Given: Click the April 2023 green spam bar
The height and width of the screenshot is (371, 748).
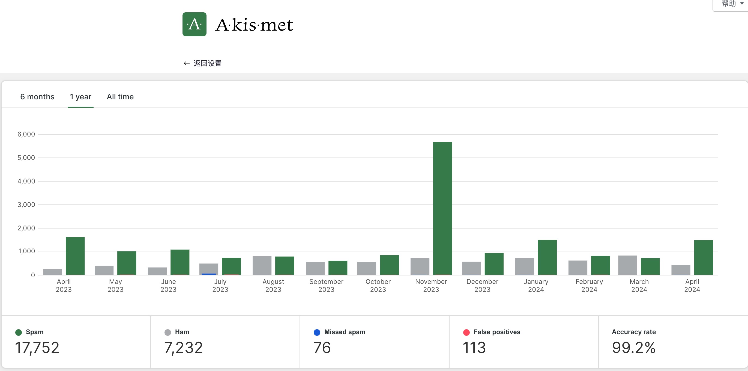Looking at the screenshot, I should point(75,256).
